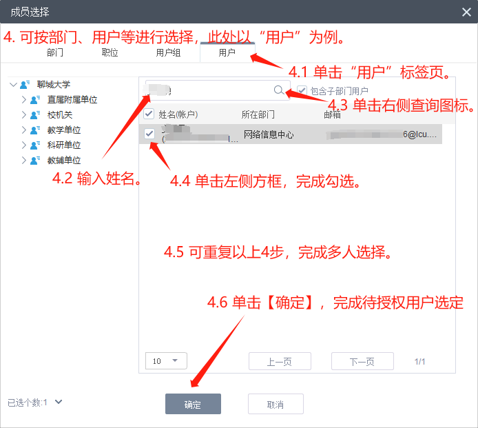Viewport: 478px width, 428px height.
Task: Toggle the 包含子部门用户 checkbox
Action: 302,90
